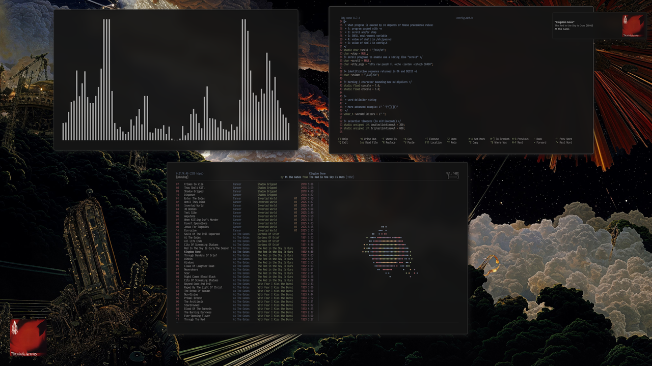The width and height of the screenshot is (652, 366).
Task: Select the track Non-Divine
Action: click(x=244, y=294)
